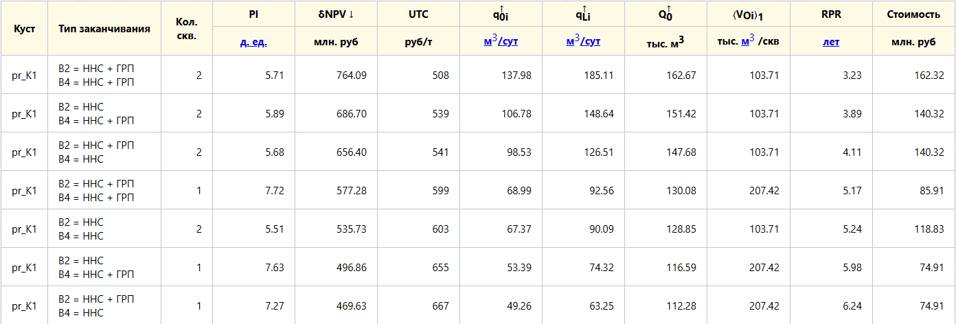
Task: Open the лет unit link under RPR
Action: click(831, 42)
